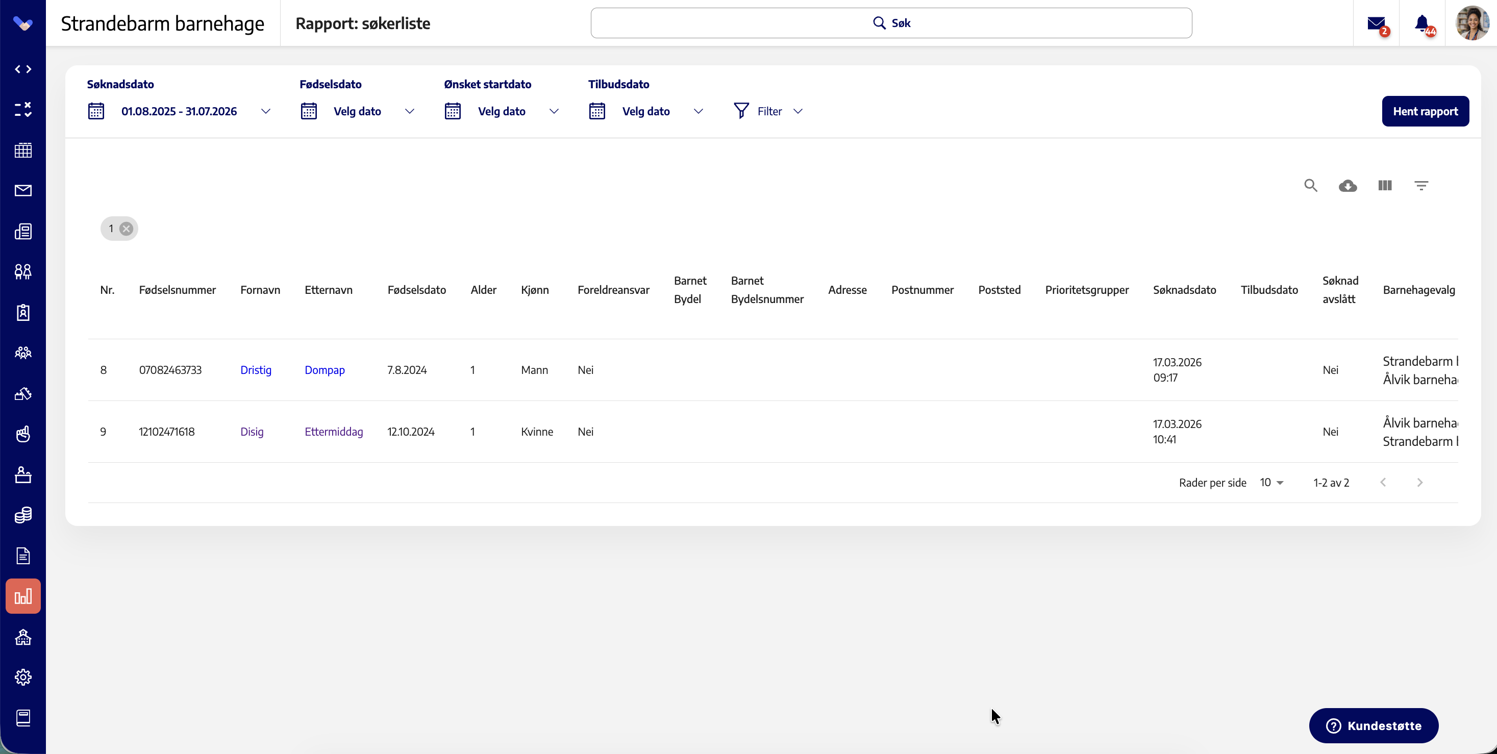This screenshot has width=1497, height=754.
Task: Open the notifications bell
Action: [1422, 24]
